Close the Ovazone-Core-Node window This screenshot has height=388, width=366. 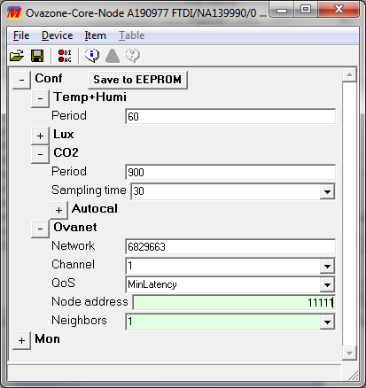339,10
